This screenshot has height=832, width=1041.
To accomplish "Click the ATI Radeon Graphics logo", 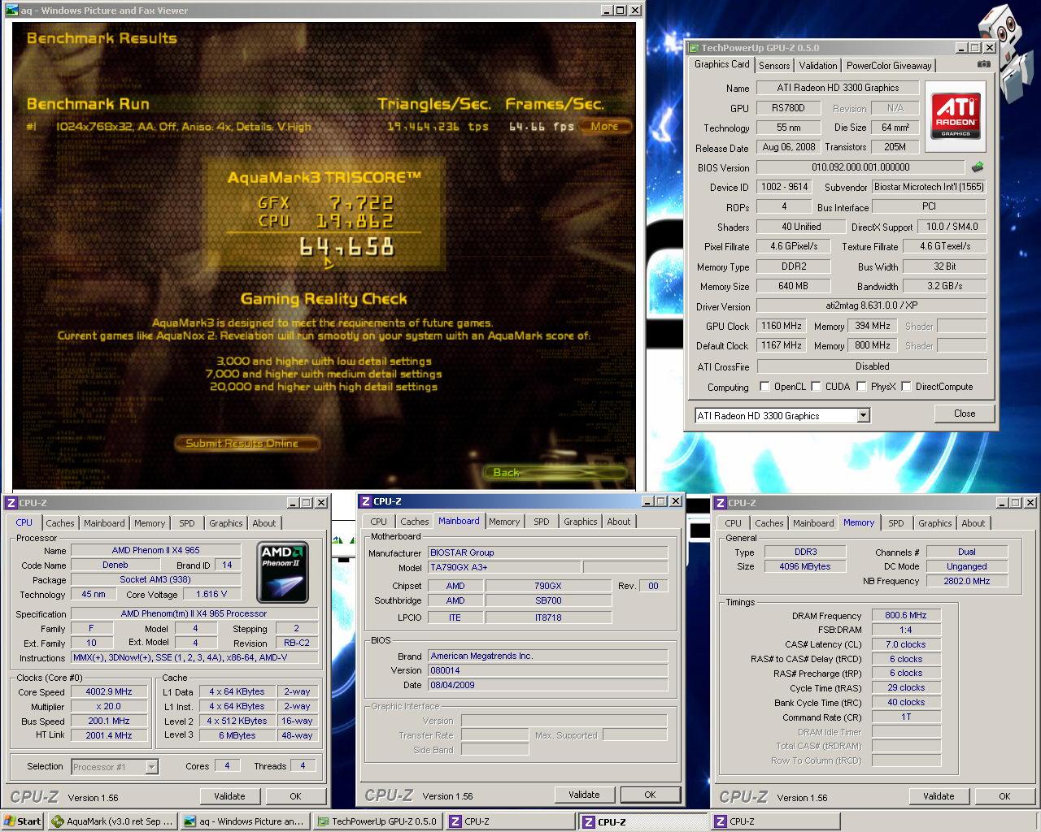I will (x=956, y=115).
